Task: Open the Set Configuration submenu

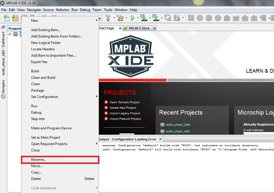Action: tap(44, 96)
